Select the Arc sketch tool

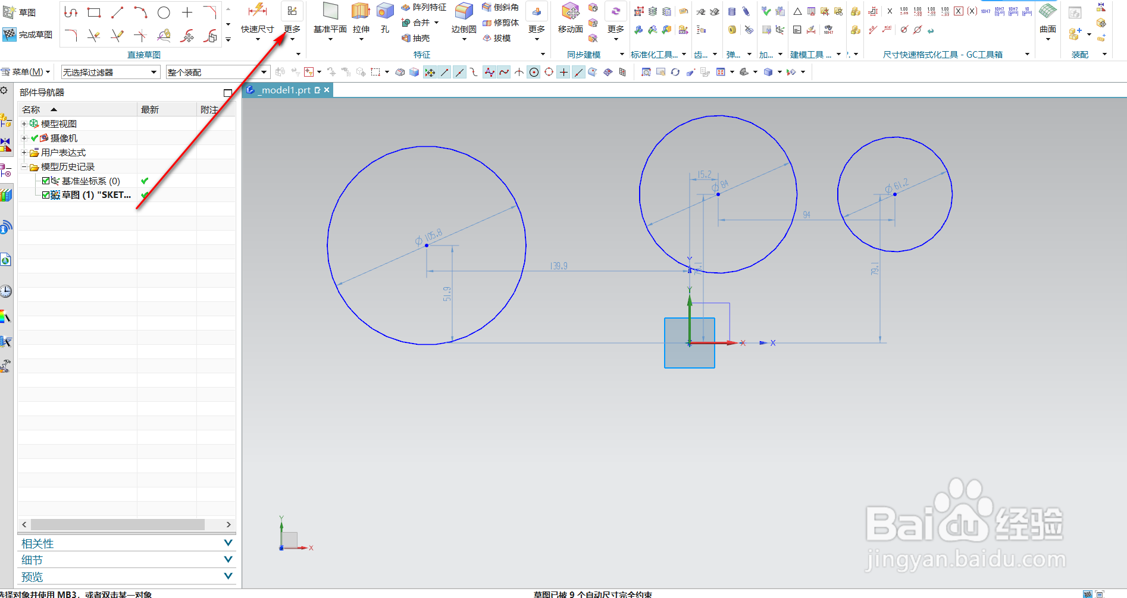point(140,12)
